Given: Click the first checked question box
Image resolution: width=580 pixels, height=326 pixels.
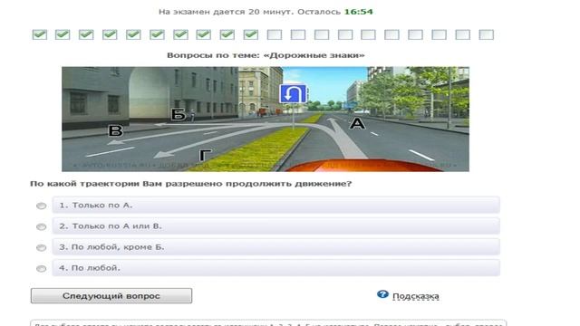Looking at the screenshot, I should (x=40, y=34).
